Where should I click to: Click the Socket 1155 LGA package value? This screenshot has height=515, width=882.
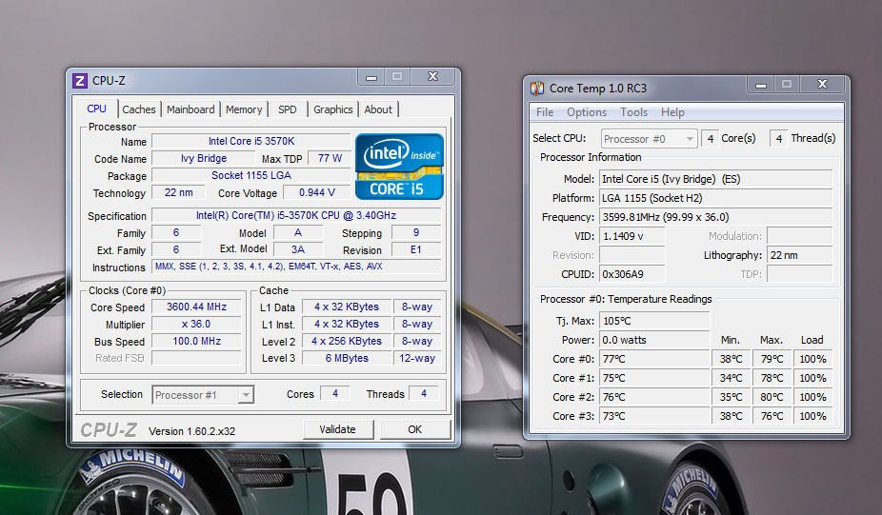click(x=251, y=175)
